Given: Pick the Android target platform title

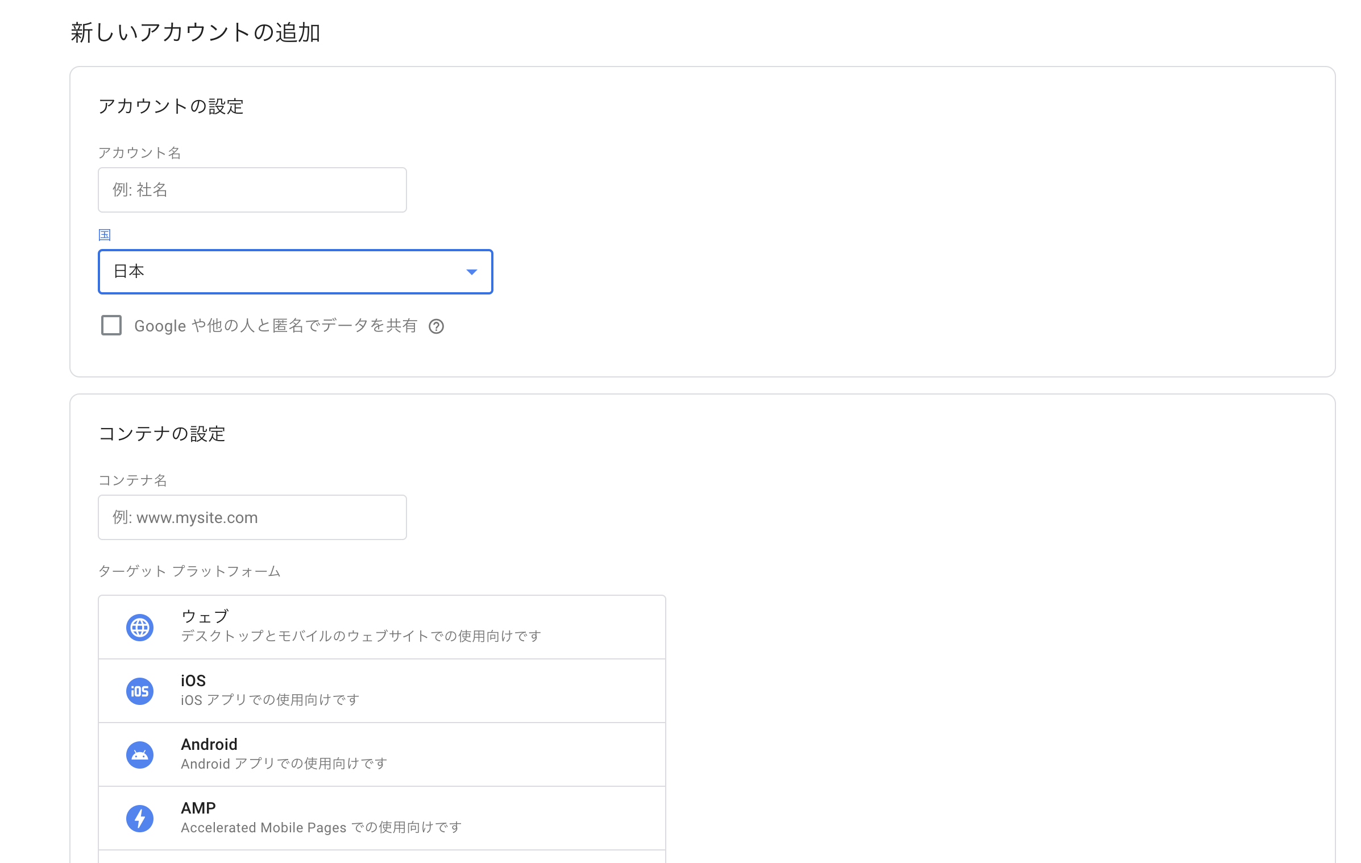Looking at the screenshot, I should [209, 744].
